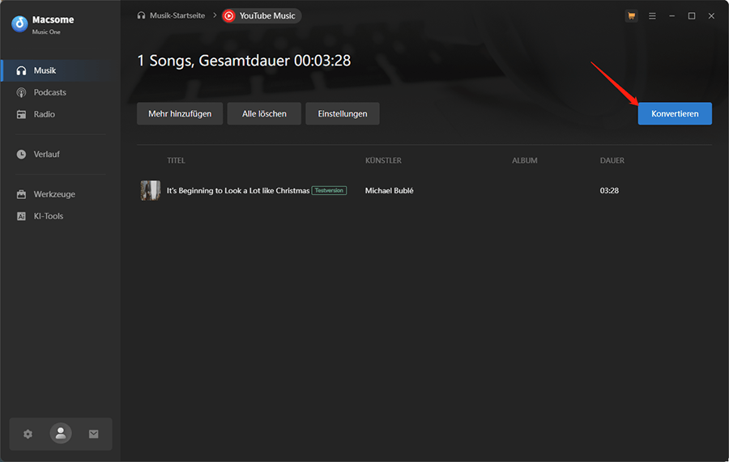Open the Musik section in sidebar

point(61,70)
